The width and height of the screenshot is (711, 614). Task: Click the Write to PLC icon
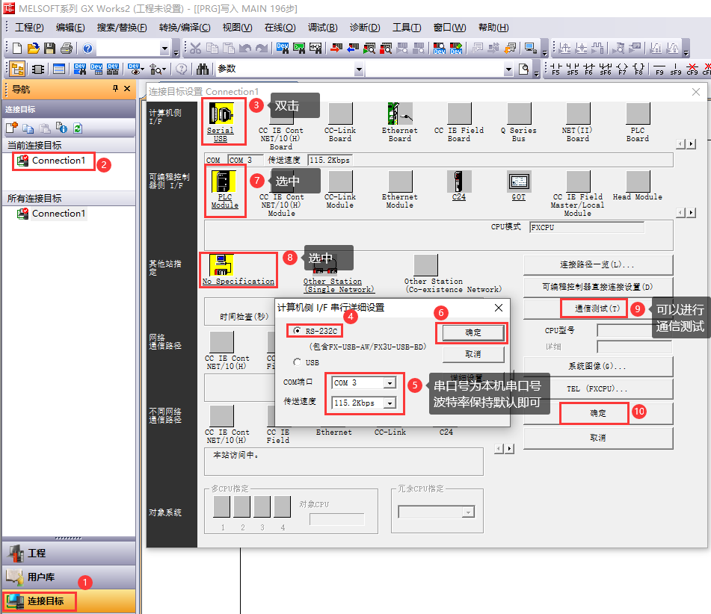click(336, 48)
